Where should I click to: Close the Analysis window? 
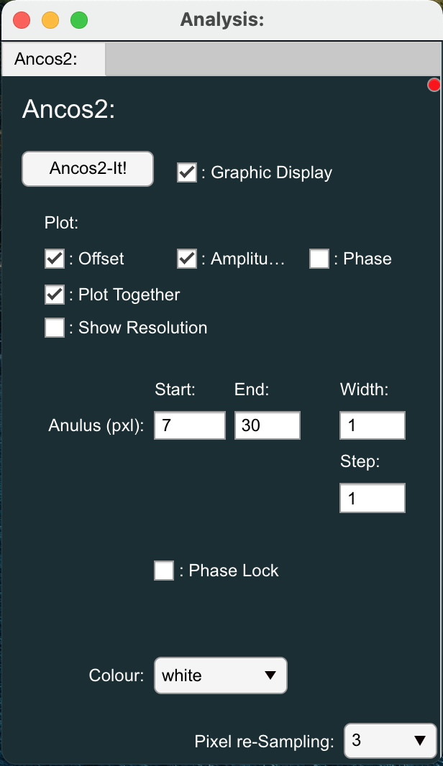coord(22,20)
